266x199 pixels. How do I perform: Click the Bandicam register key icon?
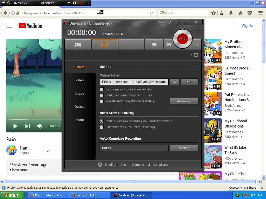(161, 22)
